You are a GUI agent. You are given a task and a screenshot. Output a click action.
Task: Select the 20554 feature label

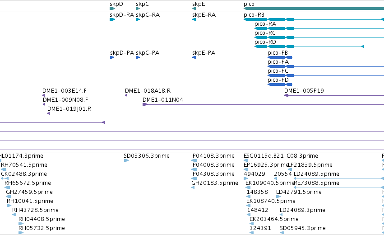tap(282, 174)
